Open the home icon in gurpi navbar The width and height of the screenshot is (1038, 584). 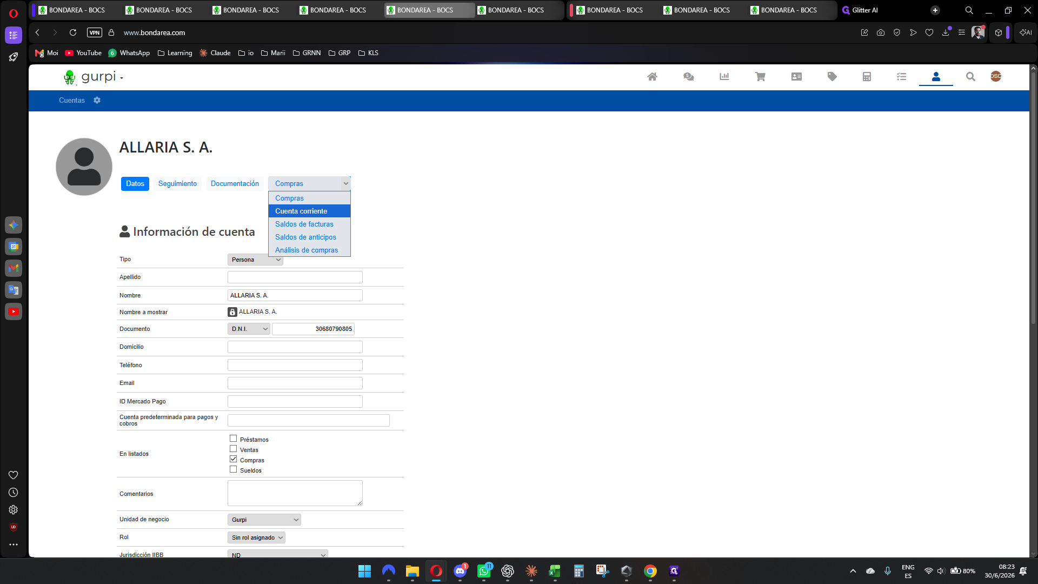[x=652, y=77]
